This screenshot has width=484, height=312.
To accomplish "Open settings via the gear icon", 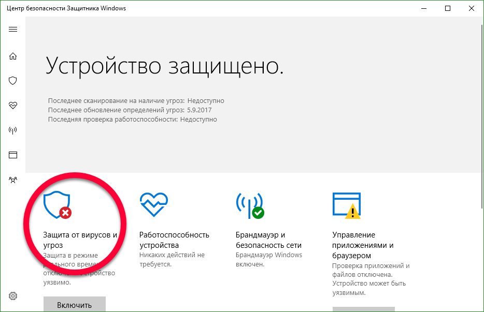I will click(x=13, y=296).
